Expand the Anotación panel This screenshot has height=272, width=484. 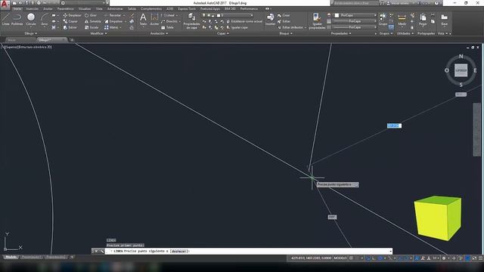[x=159, y=33]
